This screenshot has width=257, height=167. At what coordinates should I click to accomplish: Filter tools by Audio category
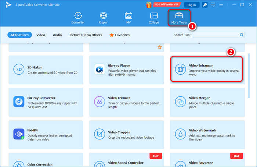tap(57, 35)
